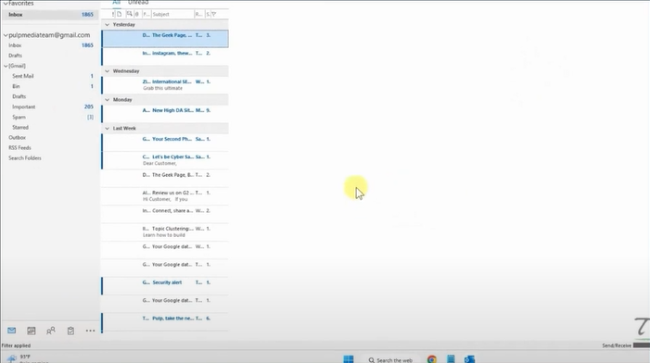Open the 'Connect, share a...' email
Screen dimensions: 650x363
[x=165, y=214]
